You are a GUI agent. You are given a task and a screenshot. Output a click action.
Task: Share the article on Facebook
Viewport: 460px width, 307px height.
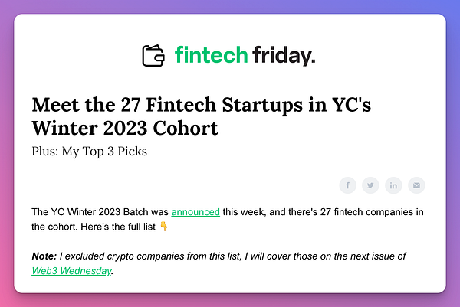click(347, 185)
